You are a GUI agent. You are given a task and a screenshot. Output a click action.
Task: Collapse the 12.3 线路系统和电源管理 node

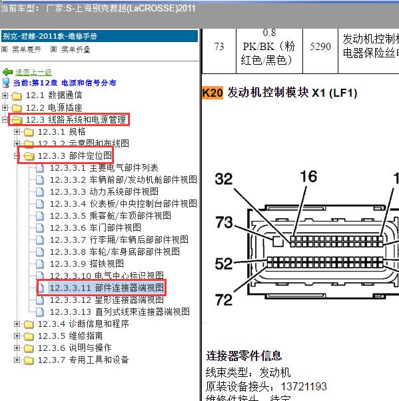5,119
